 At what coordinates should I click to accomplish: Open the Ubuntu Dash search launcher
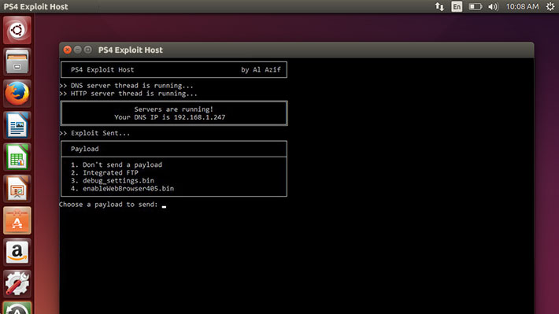(x=17, y=30)
